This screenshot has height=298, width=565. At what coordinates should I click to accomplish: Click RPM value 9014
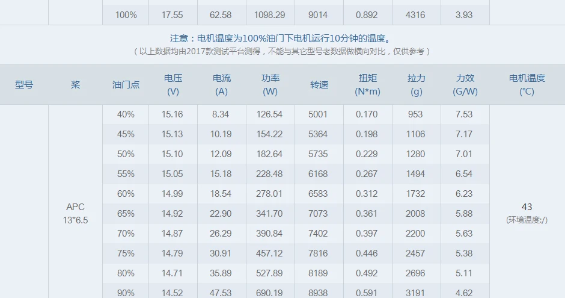(x=318, y=15)
